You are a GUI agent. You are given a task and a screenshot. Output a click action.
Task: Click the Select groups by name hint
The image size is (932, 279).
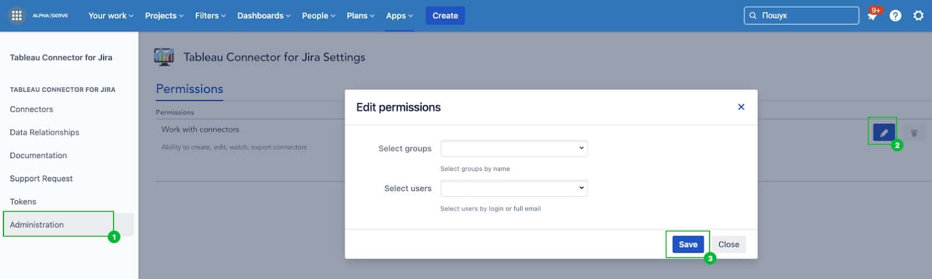pos(475,169)
